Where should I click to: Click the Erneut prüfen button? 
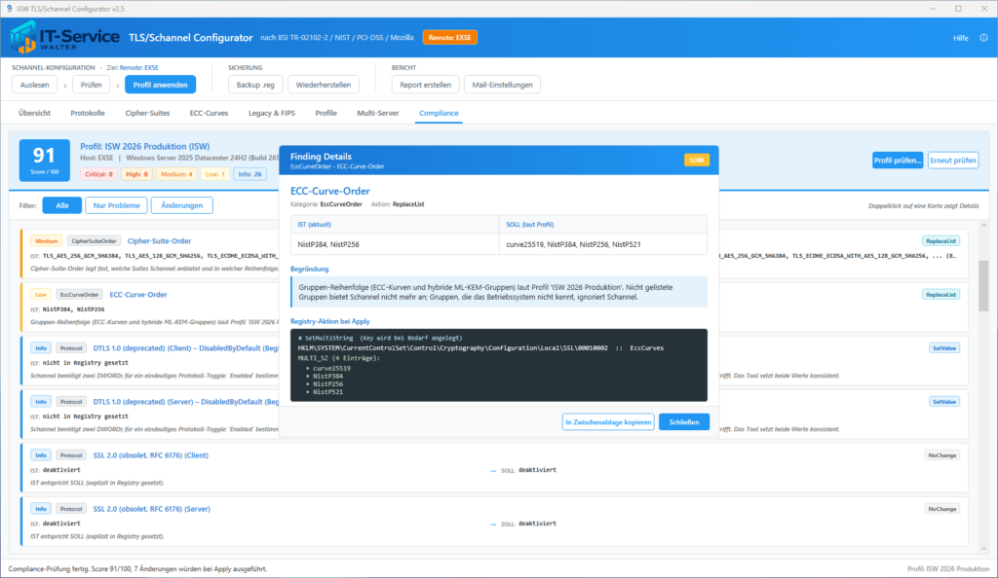click(x=953, y=160)
